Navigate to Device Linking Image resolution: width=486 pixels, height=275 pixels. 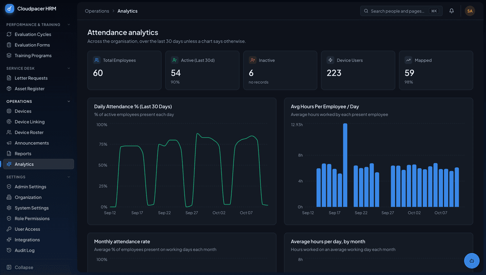(x=38, y=122)
